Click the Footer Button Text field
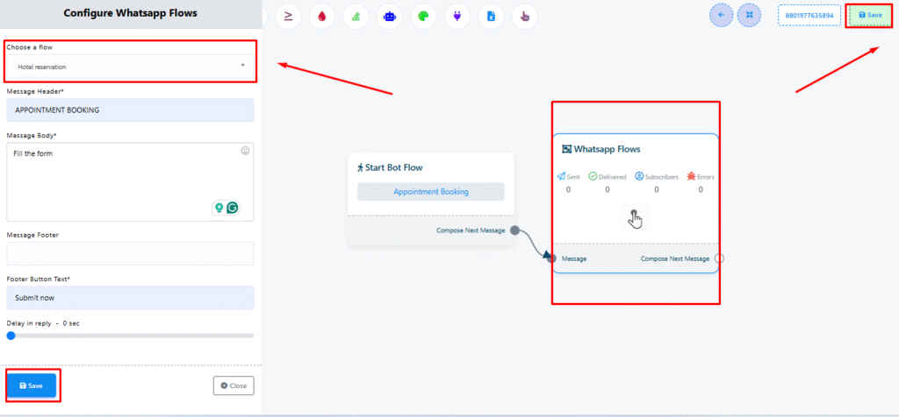The height and width of the screenshot is (417, 899). pyautogui.click(x=130, y=298)
